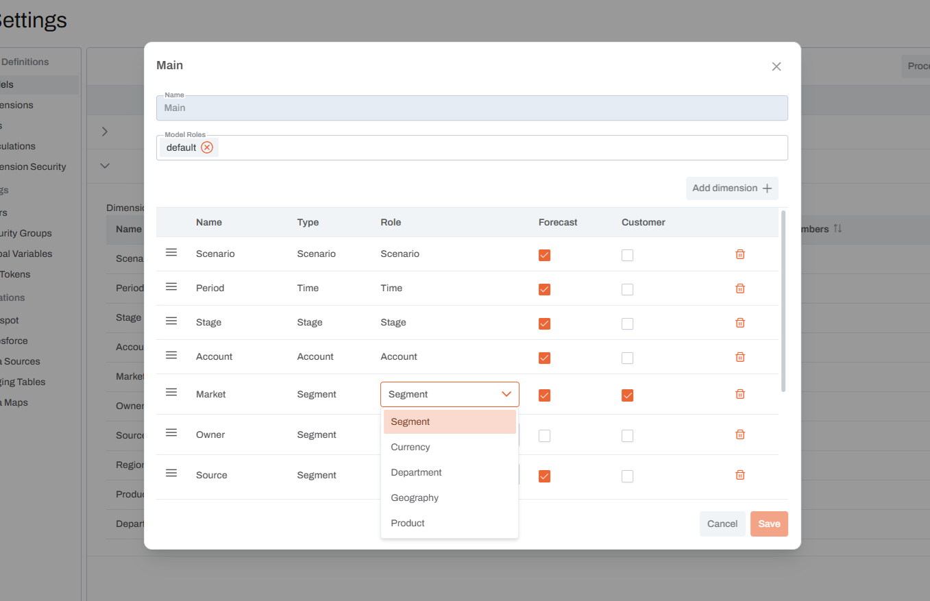Click trash icon for Source row
930x601 pixels.
pos(740,475)
